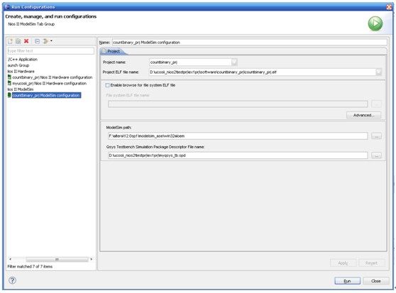The height and width of the screenshot is (293, 396).
Task: Open the filter icon's dropdown arrow
Action: point(51,40)
